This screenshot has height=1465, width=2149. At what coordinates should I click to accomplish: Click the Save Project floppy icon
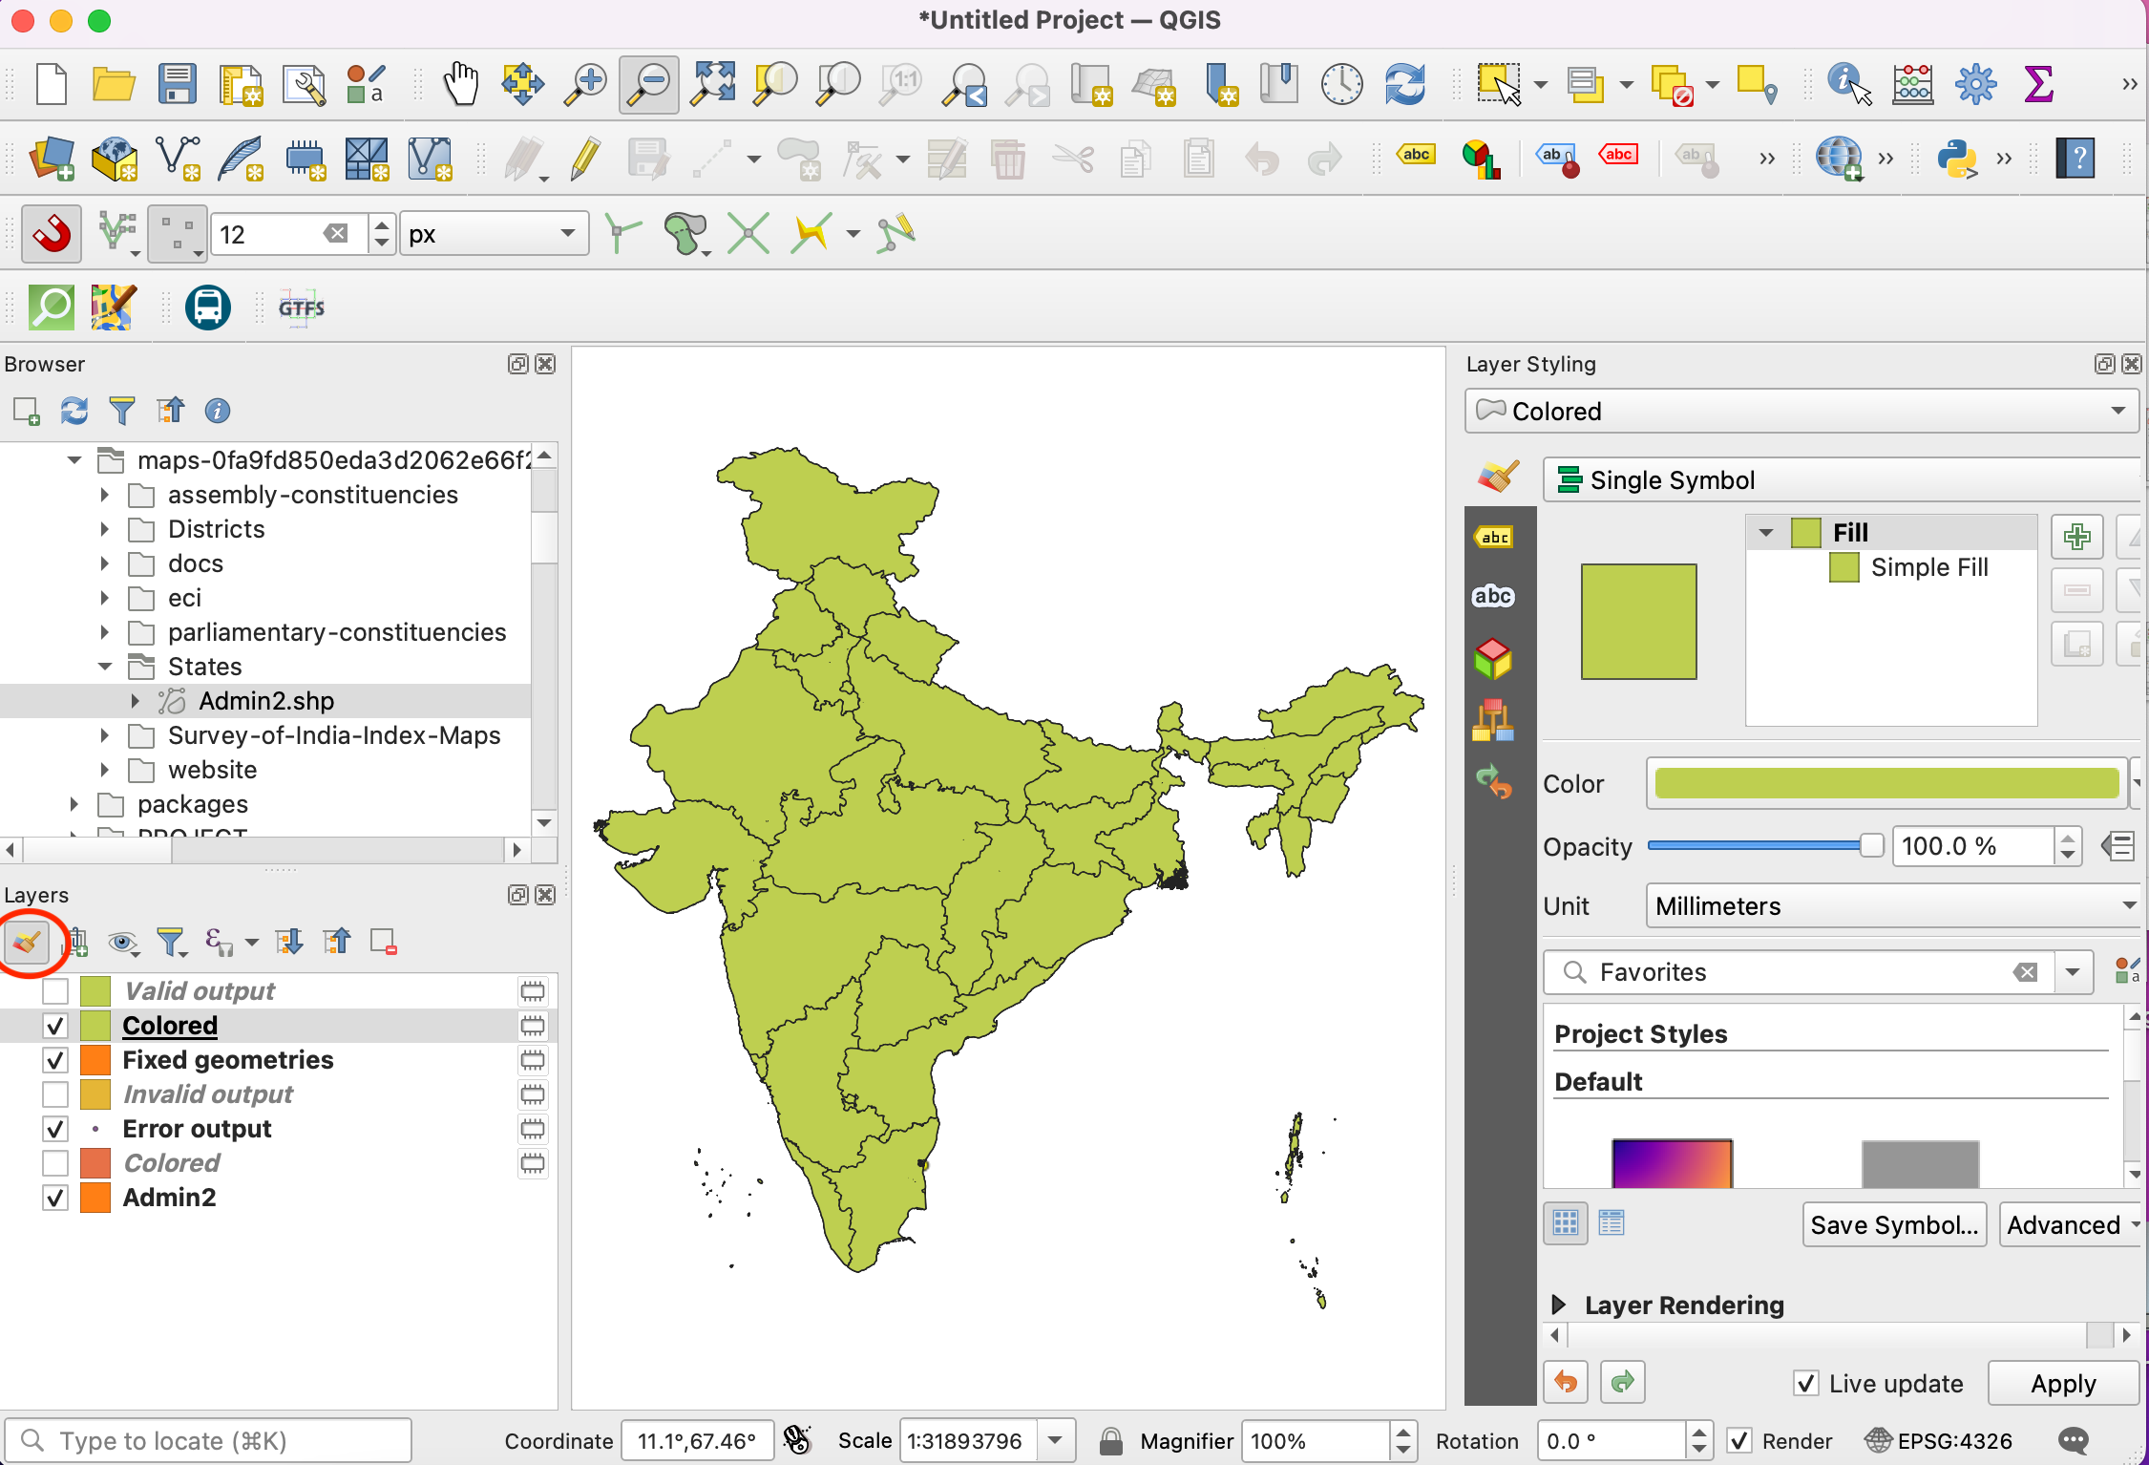tap(178, 84)
